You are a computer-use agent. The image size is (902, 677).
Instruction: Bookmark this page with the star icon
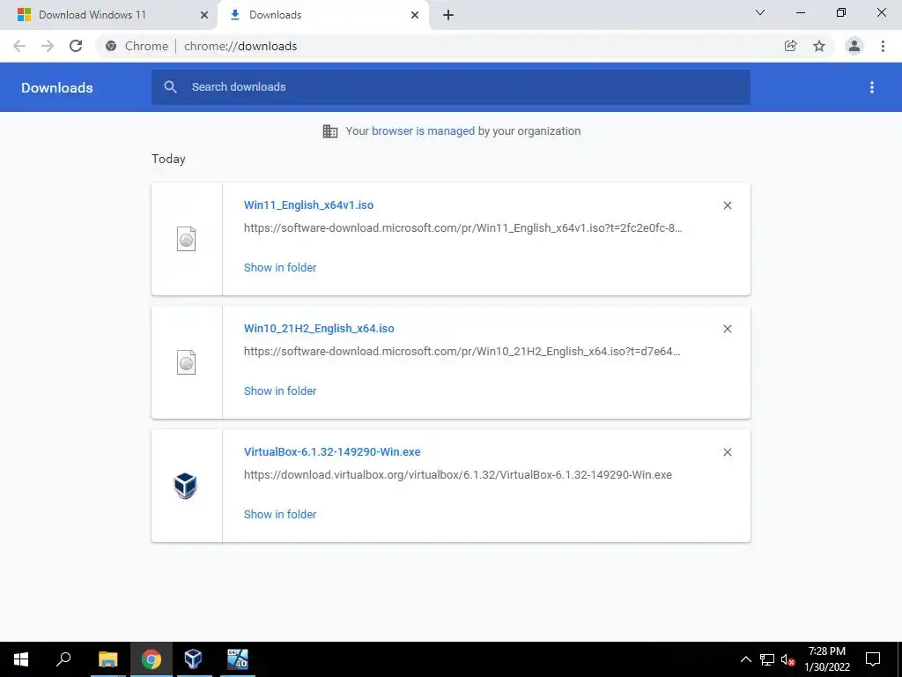pos(819,46)
